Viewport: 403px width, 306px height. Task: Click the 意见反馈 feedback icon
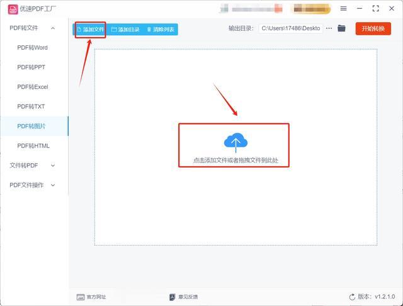pyautogui.click(x=172, y=297)
